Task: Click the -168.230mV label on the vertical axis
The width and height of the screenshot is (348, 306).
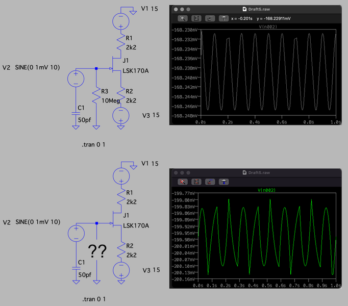Action: point(185,30)
